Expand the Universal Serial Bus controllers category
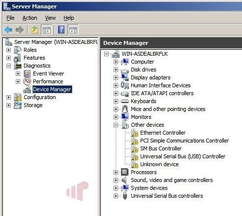The height and width of the screenshot is (216, 242). click(116, 196)
